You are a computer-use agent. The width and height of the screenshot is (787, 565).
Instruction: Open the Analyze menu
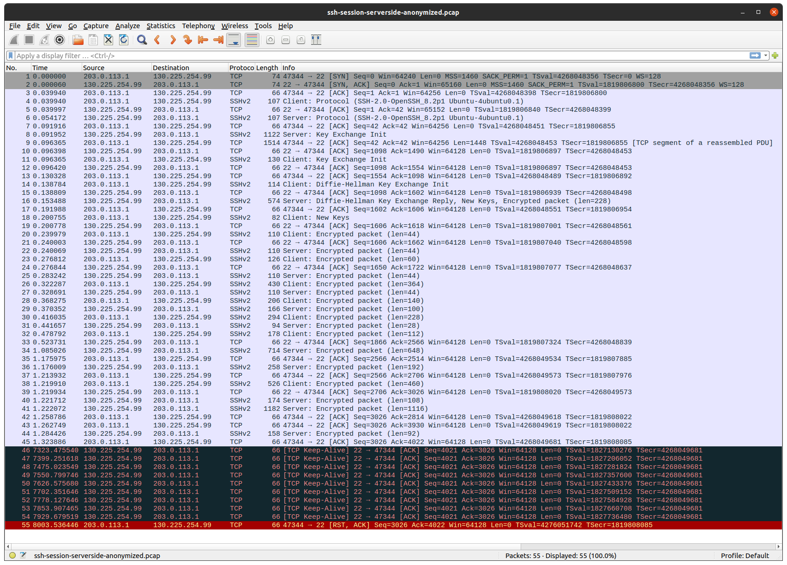(x=127, y=26)
